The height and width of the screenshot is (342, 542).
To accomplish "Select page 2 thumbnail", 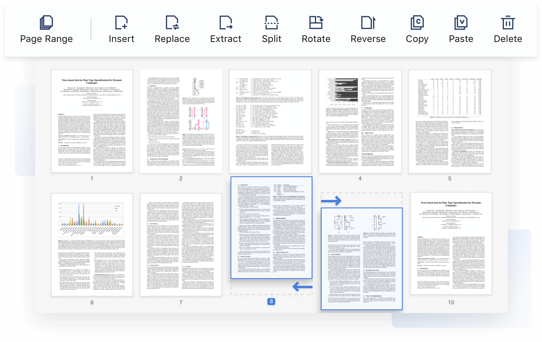I will click(x=181, y=121).
